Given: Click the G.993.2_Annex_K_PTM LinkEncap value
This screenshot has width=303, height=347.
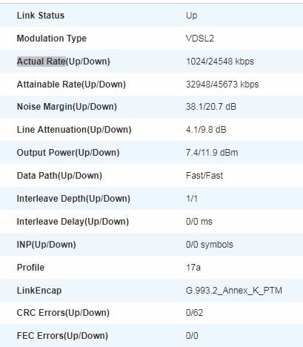Looking at the screenshot, I should [234, 291].
